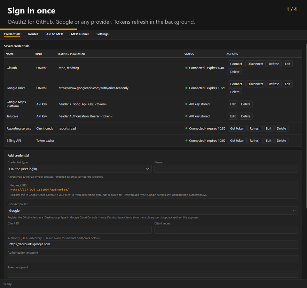Viewport: 307px width, 288px height.
Task: Click 'header Authorization: Bearer <token>' text
Action: pos(85,116)
